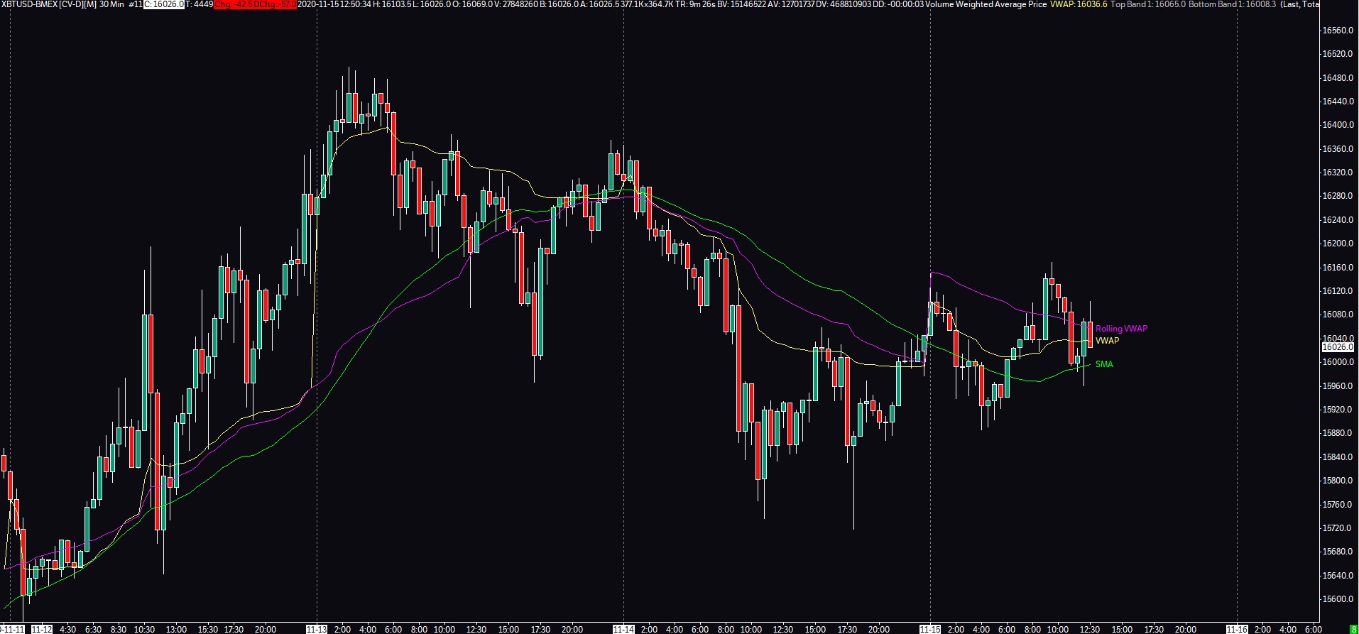Click the '11-13' date marker on time axis
The width and height of the screenshot is (1359, 634).
coord(317,629)
